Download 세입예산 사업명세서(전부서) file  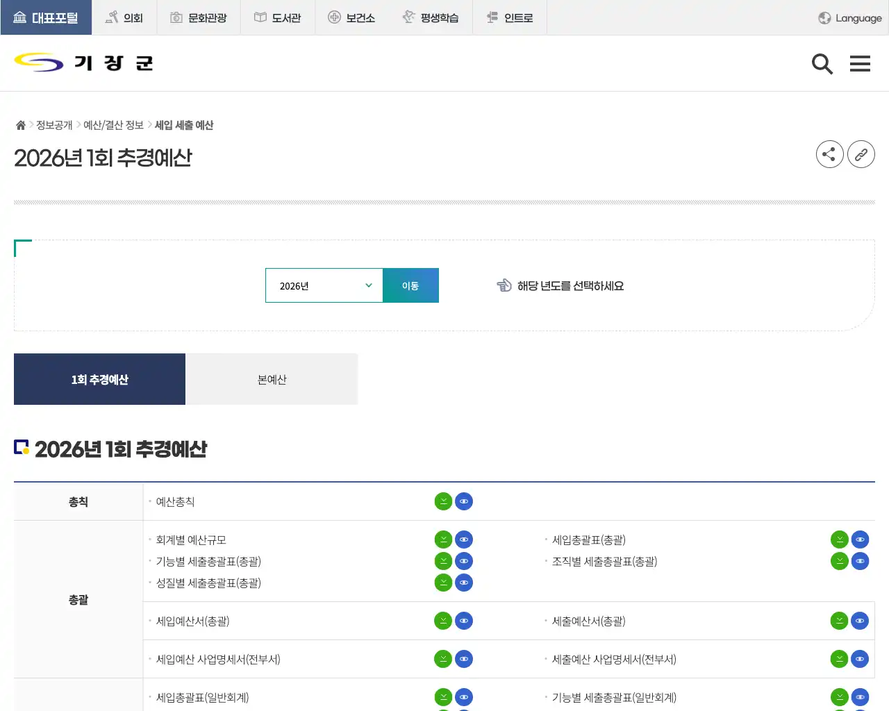coord(443,658)
